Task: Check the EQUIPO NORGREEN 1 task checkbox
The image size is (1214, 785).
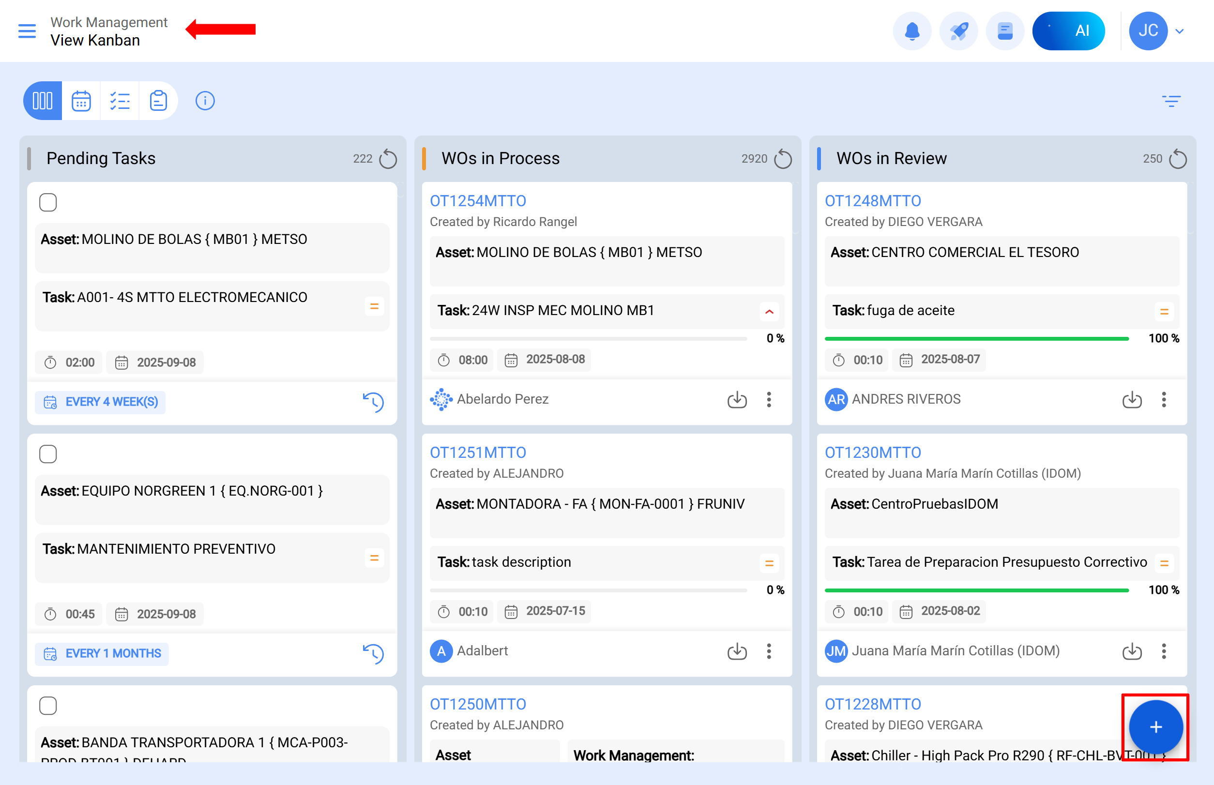Action: [47, 453]
